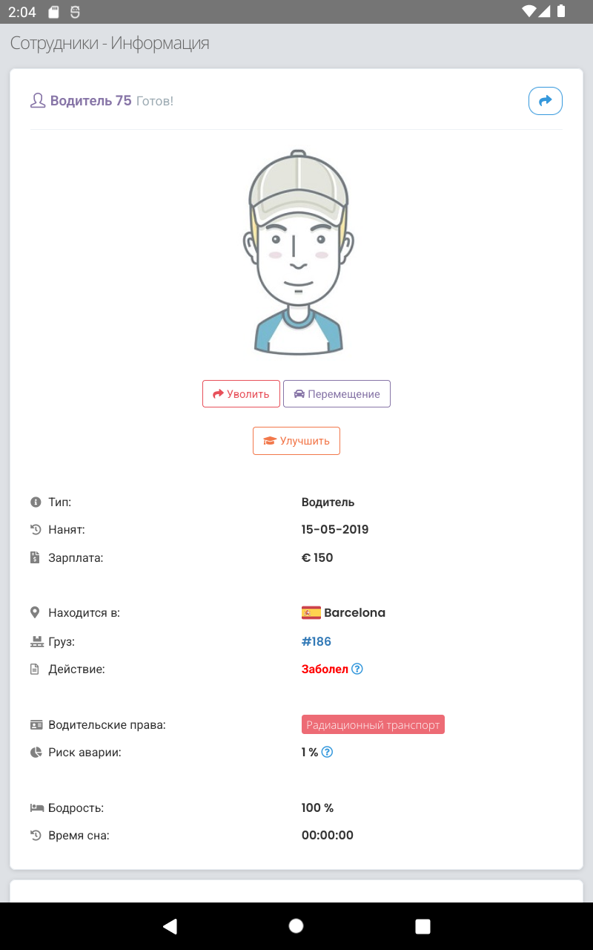Tap the driver avatar image
This screenshot has height=950, width=593.
(x=298, y=252)
